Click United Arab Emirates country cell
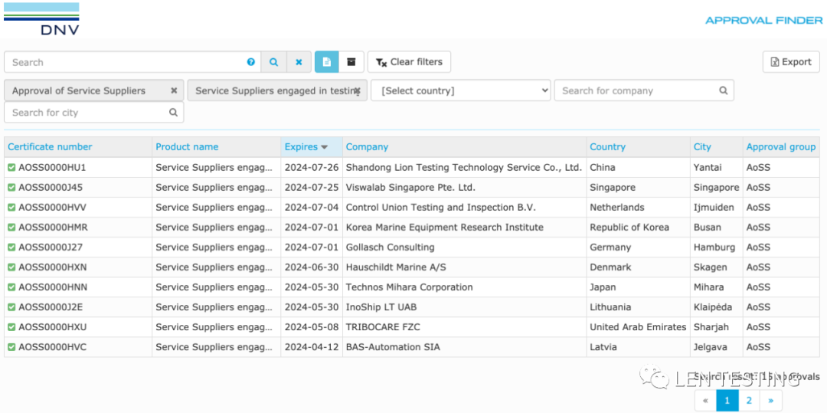This screenshot has height=413, width=827. pyautogui.click(x=638, y=327)
